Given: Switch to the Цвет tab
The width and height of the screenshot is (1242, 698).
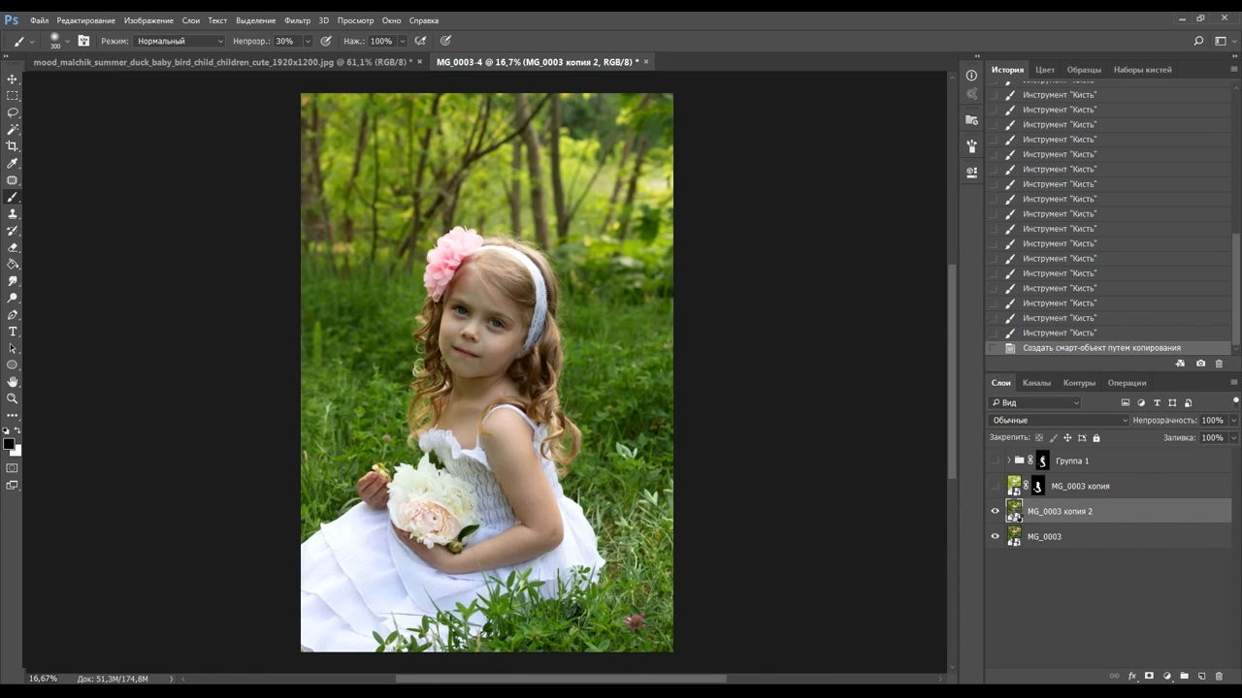Looking at the screenshot, I should coord(1045,70).
